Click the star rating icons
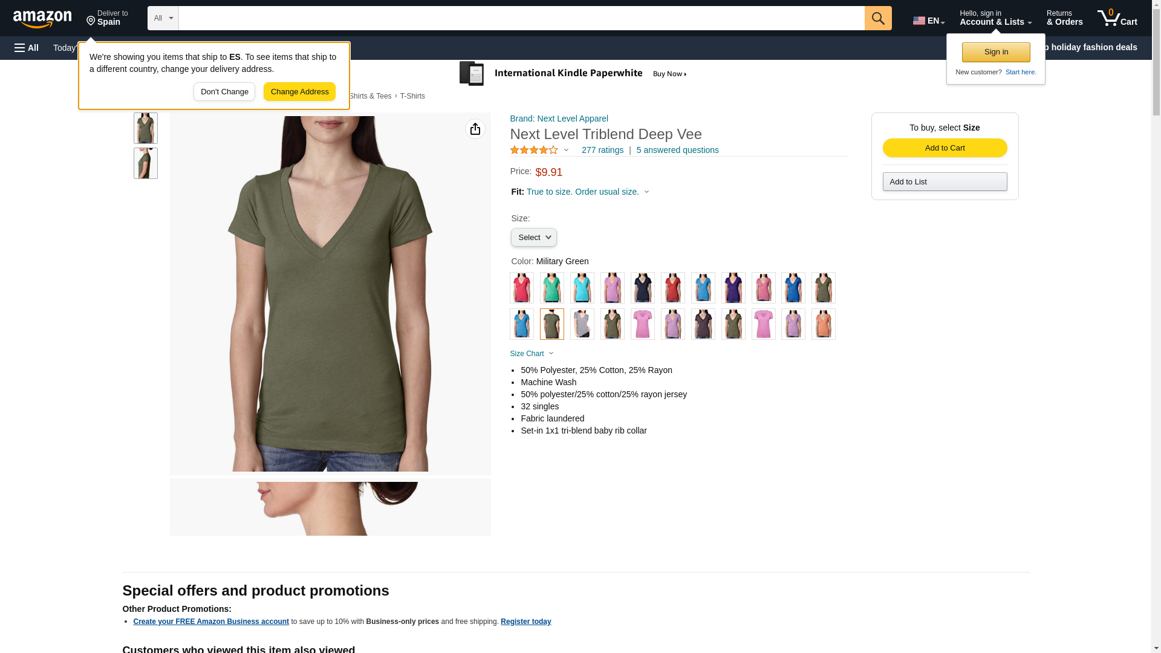This screenshot has height=653, width=1161. click(x=534, y=150)
